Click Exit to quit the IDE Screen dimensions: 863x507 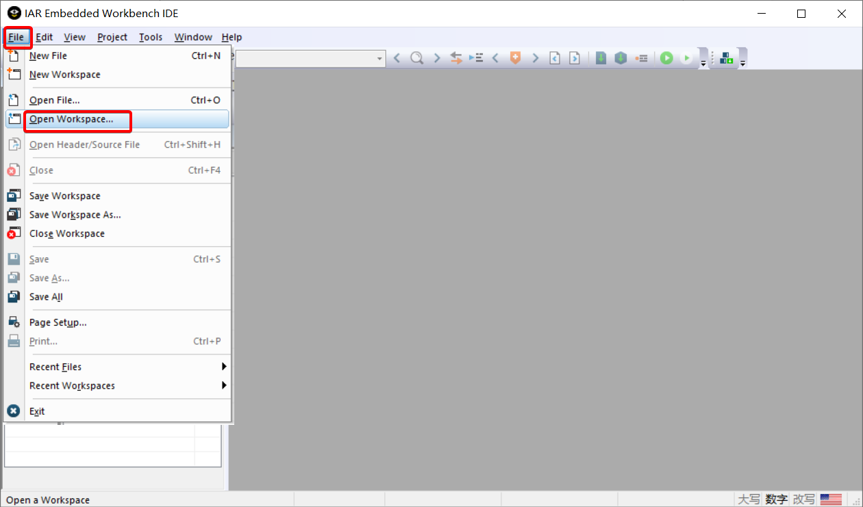click(37, 411)
